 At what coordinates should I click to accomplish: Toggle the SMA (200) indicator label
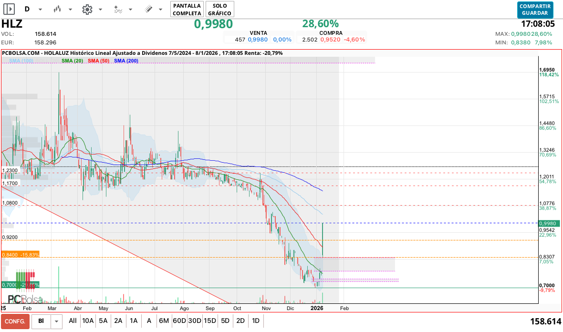tap(126, 61)
